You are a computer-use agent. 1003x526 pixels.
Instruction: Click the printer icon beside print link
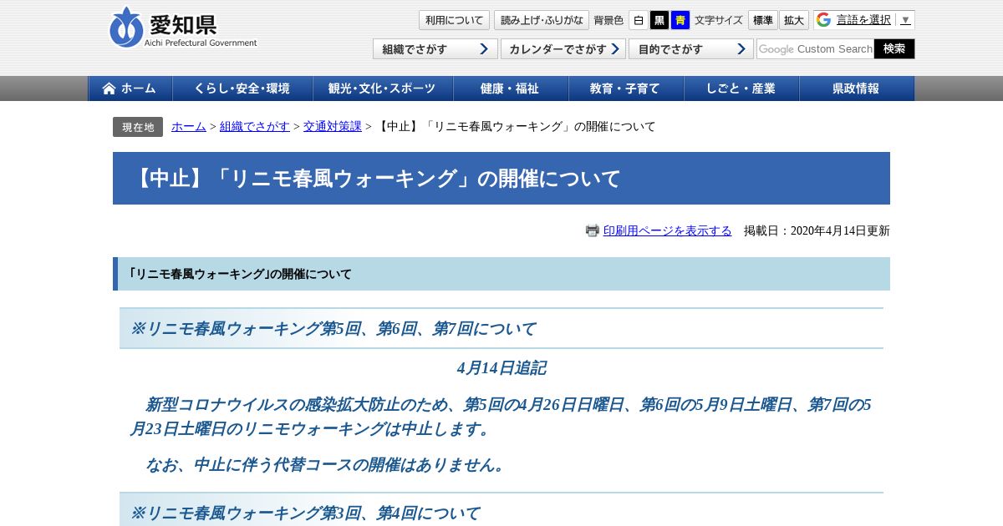(x=593, y=230)
